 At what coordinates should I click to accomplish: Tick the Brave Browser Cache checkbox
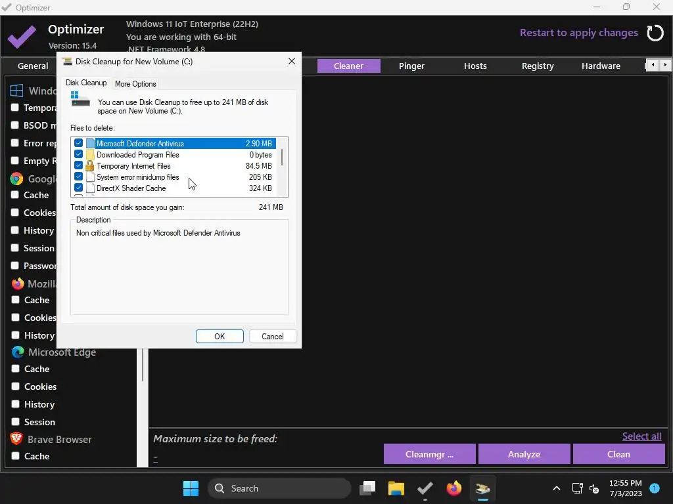[16, 456]
